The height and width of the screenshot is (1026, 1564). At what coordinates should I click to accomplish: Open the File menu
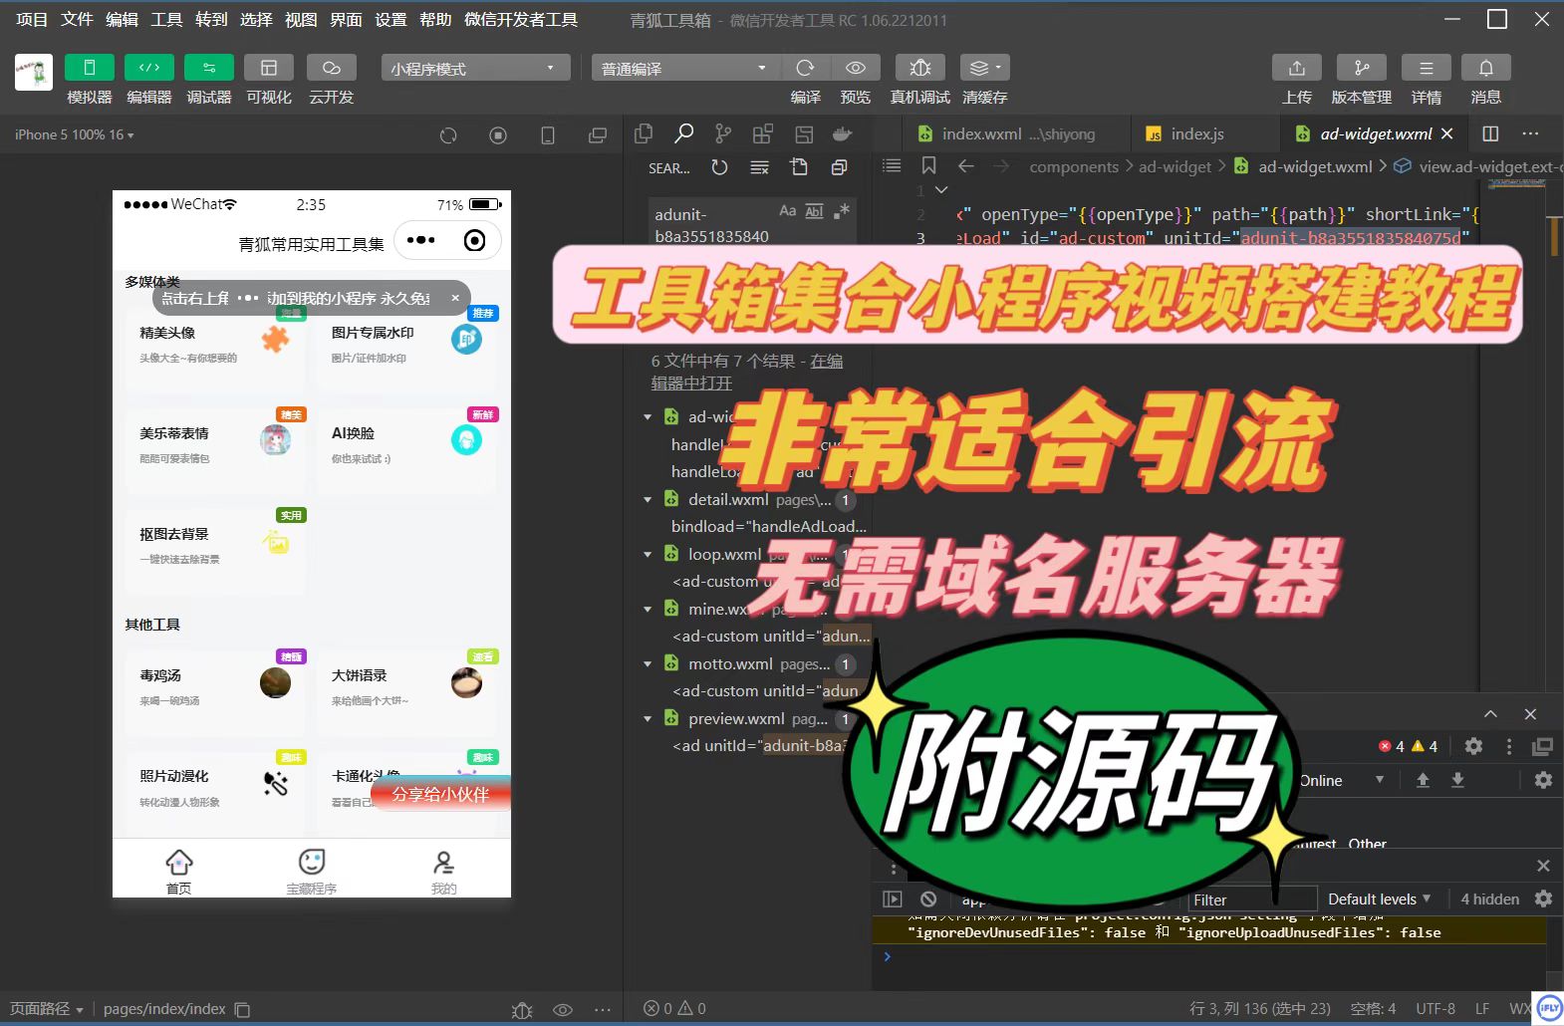(77, 19)
